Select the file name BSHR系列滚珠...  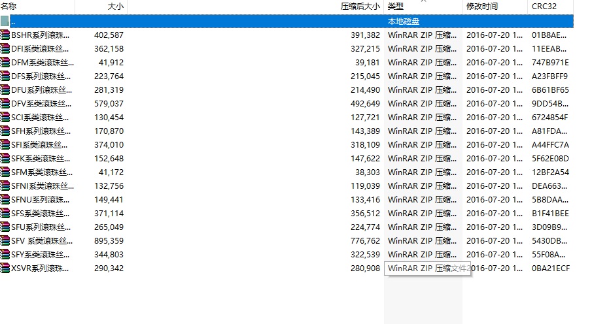click(x=41, y=35)
